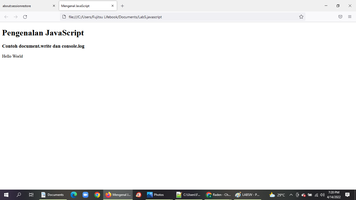Close the Mengenal JavaScript tab

click(113, 6)
